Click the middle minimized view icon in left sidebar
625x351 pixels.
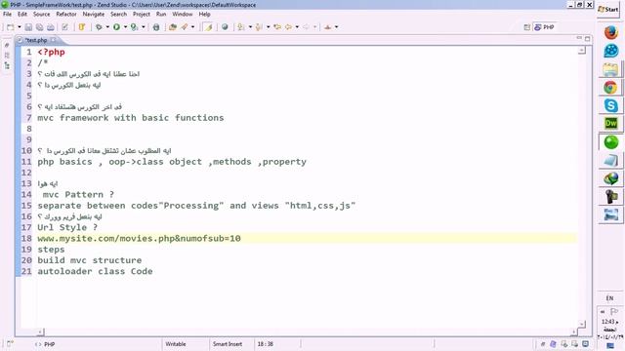[x=7, y=56]
